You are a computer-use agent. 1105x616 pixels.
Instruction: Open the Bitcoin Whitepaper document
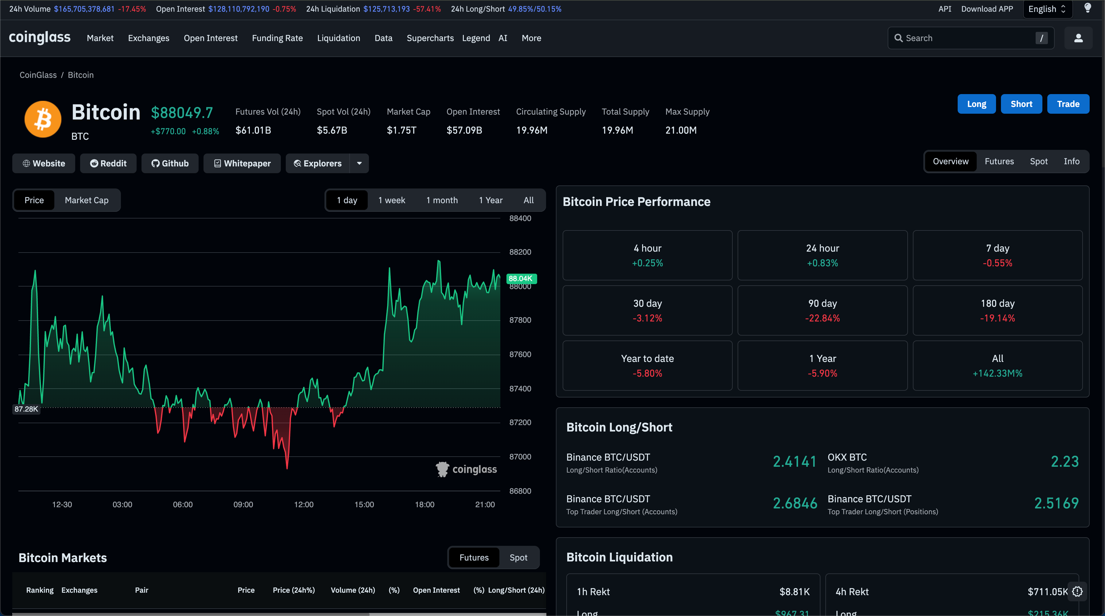pos(242,163)
